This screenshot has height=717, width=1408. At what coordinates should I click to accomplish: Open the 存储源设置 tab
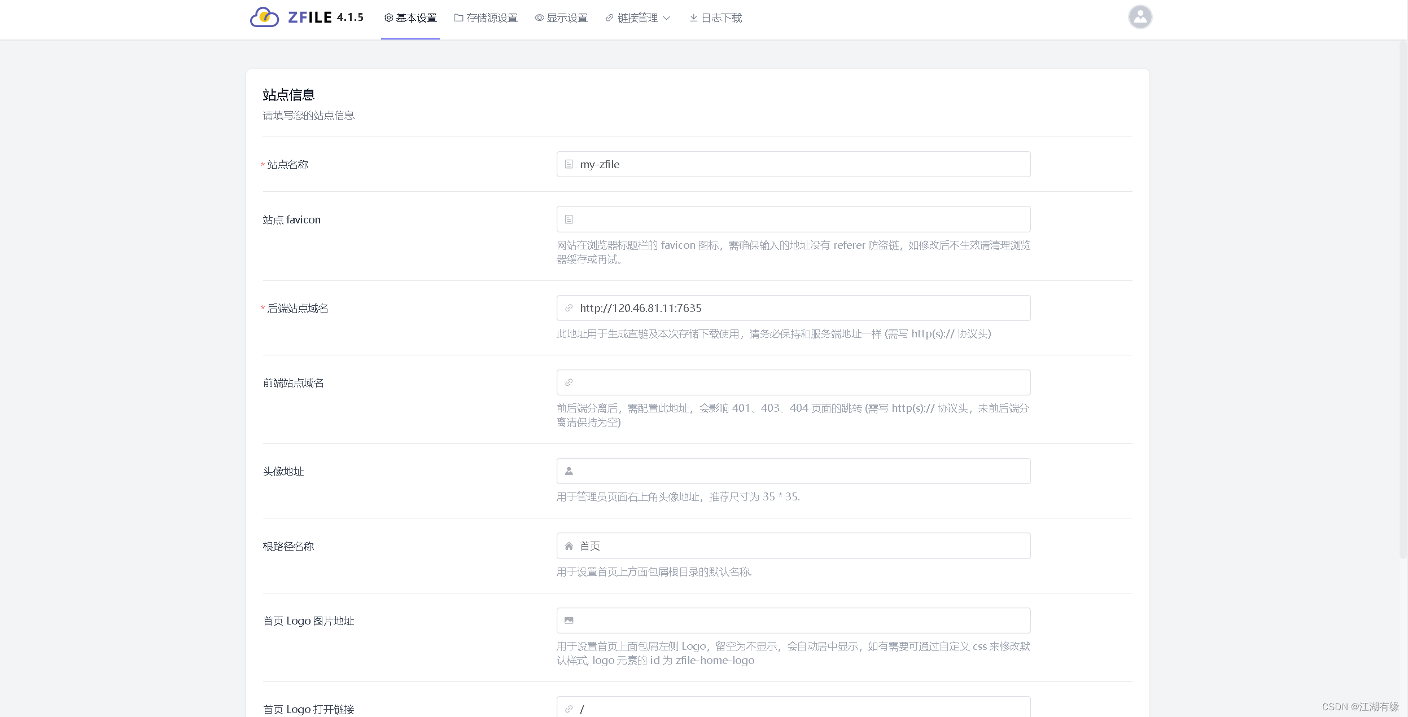pos(486,18)
